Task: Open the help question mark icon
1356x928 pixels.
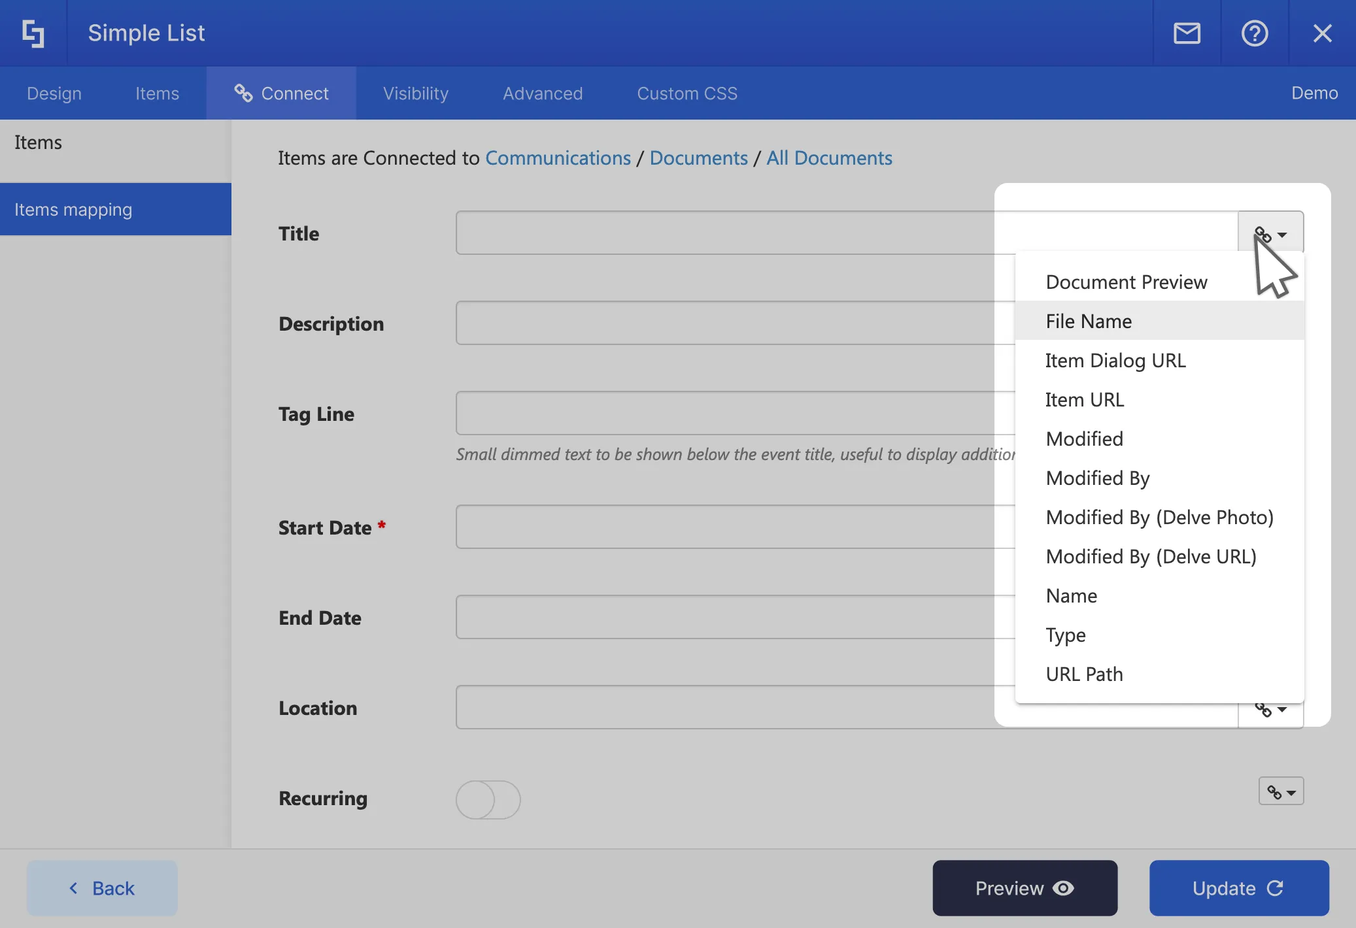Action: [1254, 33]
